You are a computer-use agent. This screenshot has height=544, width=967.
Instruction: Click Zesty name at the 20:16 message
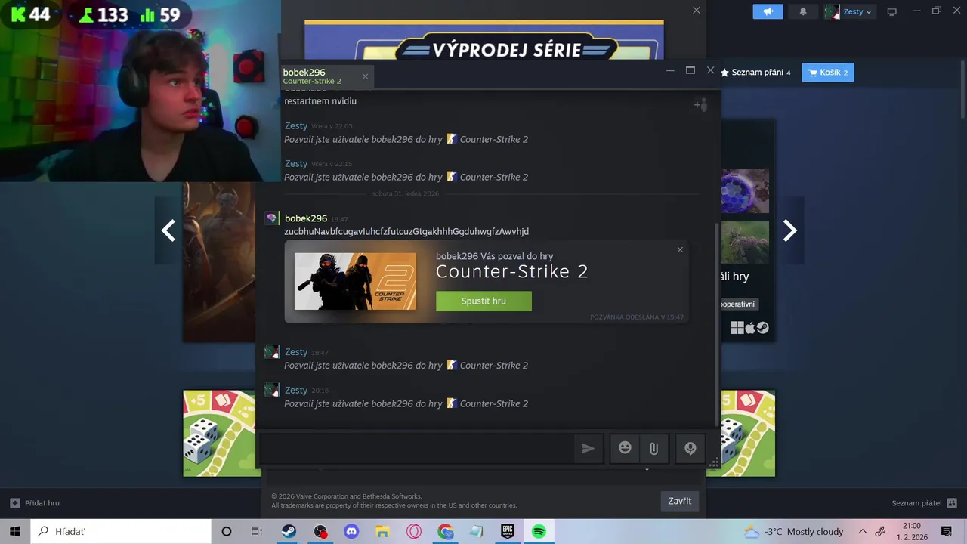pos(296,390)
